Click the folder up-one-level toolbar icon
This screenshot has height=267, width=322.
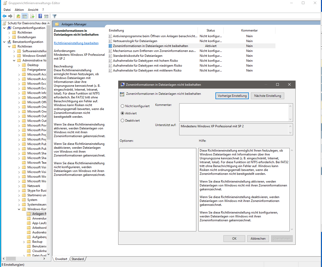click(18, 16)
